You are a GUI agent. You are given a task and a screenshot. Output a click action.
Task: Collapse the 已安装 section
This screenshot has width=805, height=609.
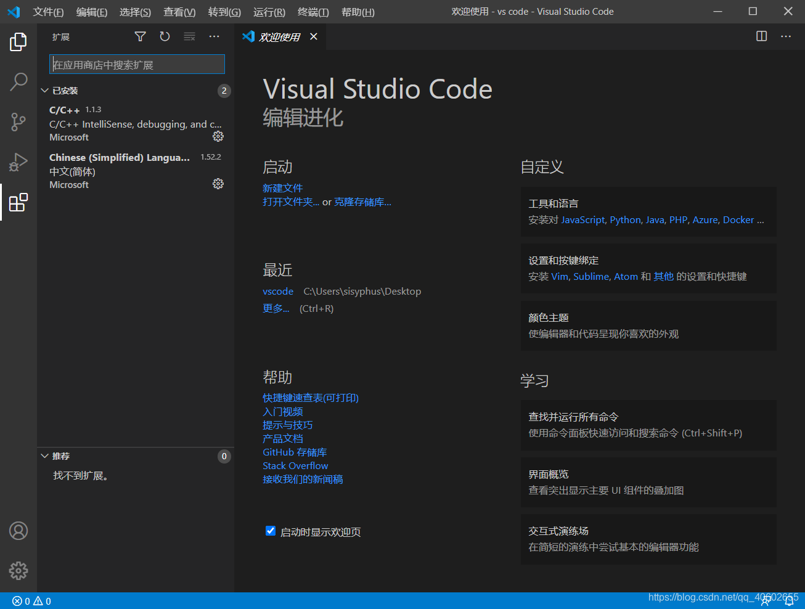(x=44, y=91)
